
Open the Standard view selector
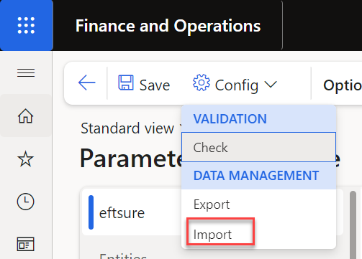[x=131, y=128]
